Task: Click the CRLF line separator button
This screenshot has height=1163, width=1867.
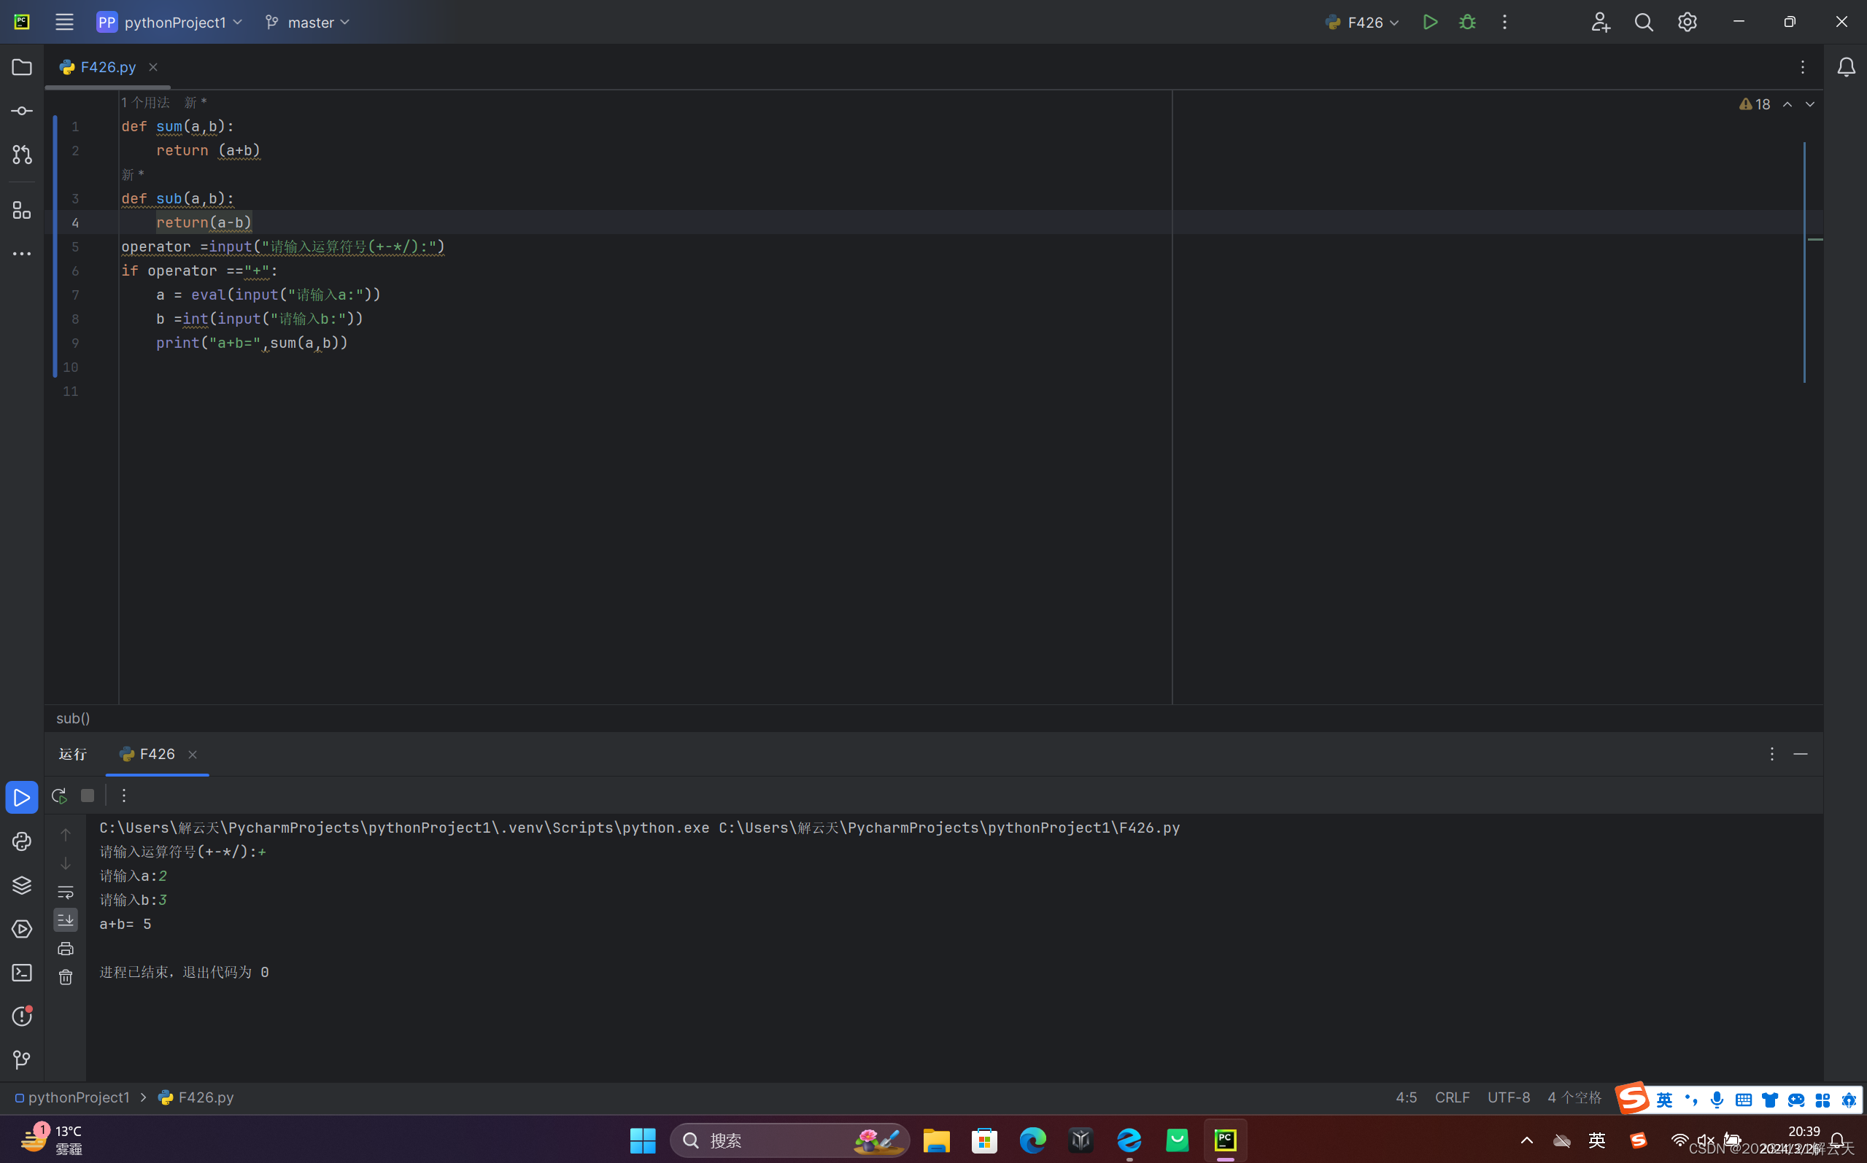Action: (x=1452, y=1097)
